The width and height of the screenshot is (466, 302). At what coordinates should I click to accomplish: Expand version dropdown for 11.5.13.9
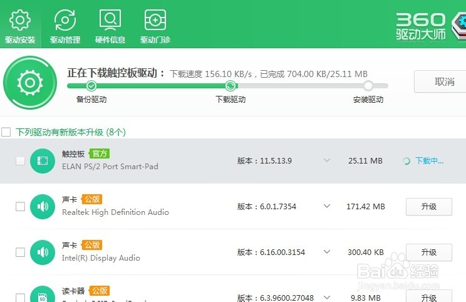click(327, 160)
